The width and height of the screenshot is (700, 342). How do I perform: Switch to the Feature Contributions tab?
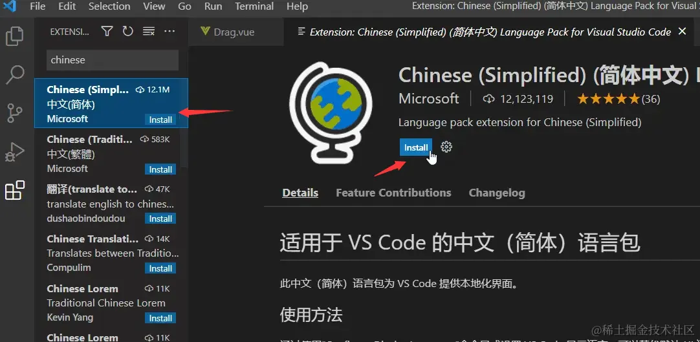click(393, 193)
